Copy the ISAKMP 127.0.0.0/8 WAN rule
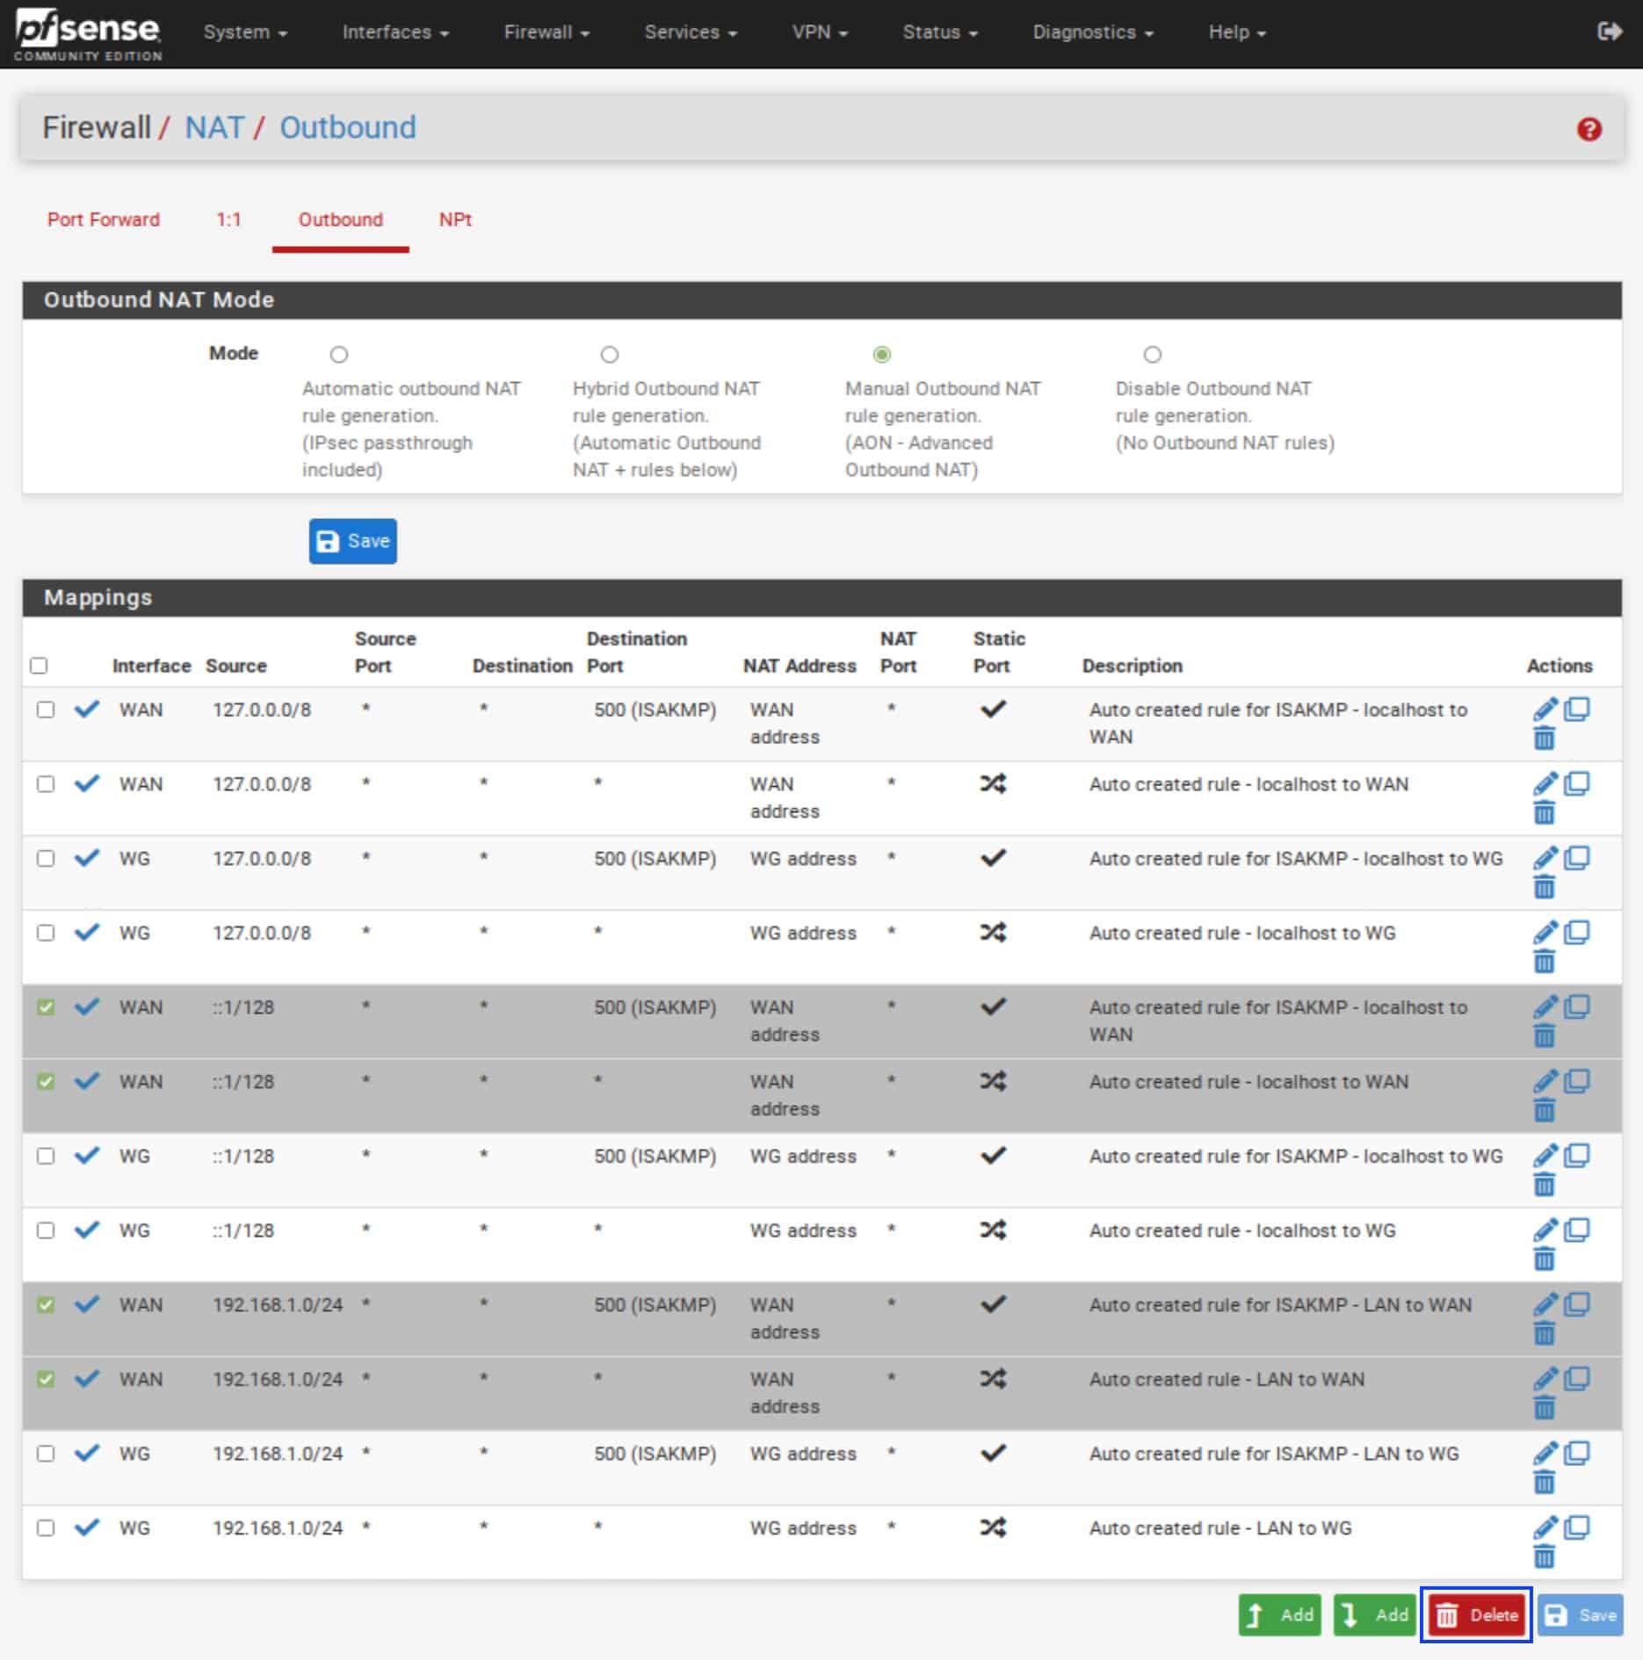Screen dimensions: 1643x1660 [x=1577, y=709]
